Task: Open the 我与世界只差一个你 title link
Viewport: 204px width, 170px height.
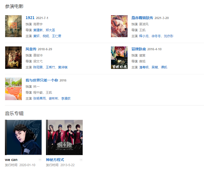Action: 42,80
